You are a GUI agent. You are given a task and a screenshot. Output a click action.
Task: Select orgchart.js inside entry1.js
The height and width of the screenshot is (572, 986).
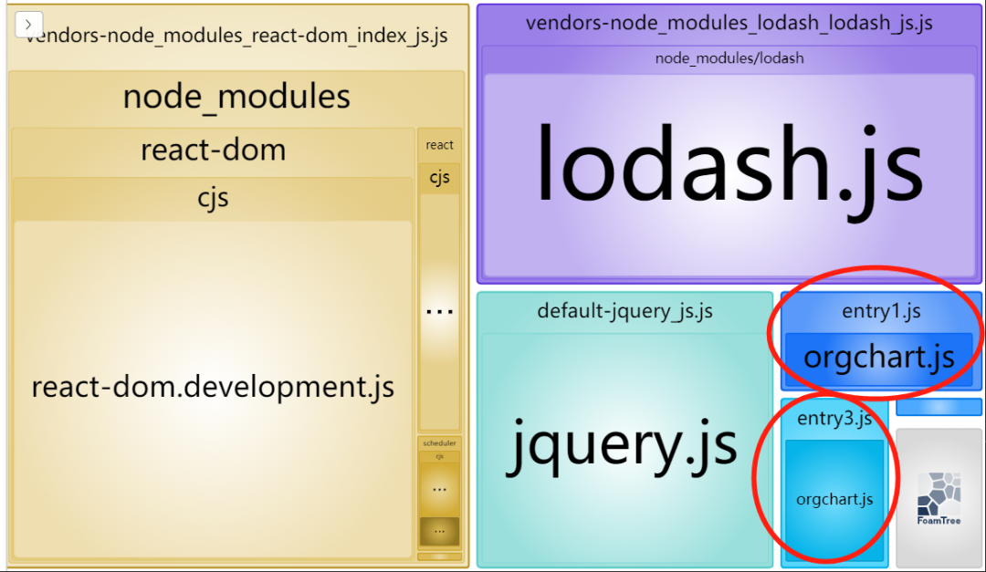(879, 359)
